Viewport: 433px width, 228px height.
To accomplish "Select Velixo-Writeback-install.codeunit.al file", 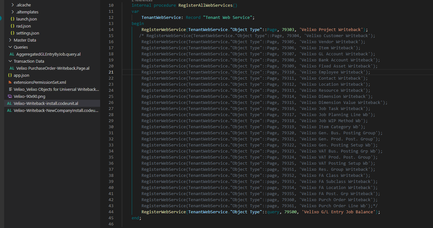I will point(46,103).
